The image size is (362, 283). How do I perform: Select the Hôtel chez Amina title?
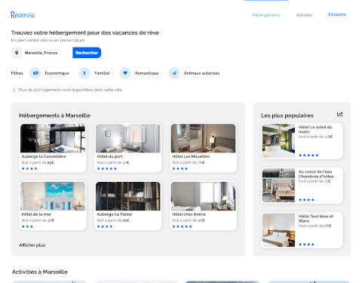point(189,214)
